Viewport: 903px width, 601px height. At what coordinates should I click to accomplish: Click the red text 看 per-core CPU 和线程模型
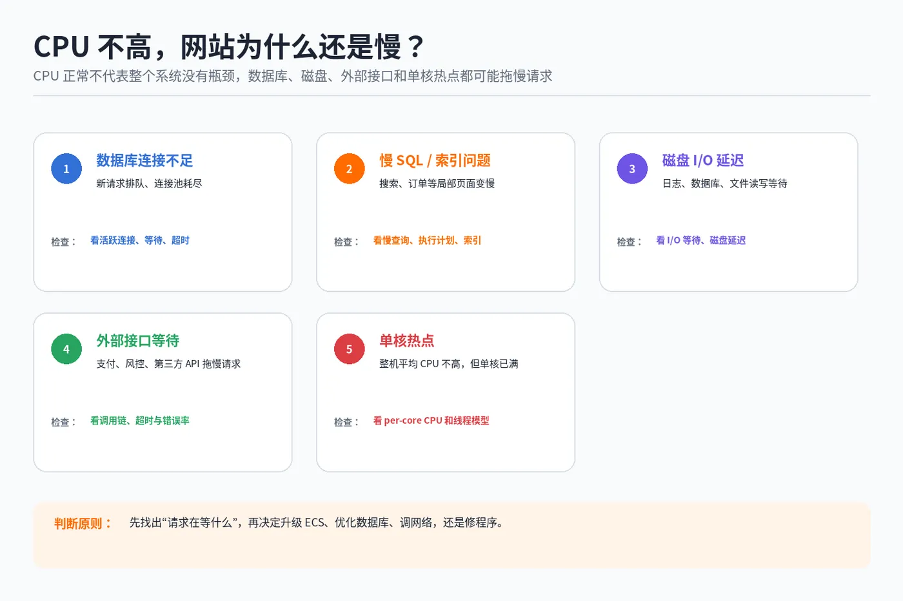(x=431, y=421)
